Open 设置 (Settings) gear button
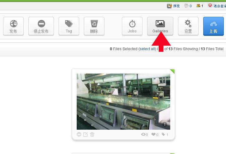 pos(188,26)
